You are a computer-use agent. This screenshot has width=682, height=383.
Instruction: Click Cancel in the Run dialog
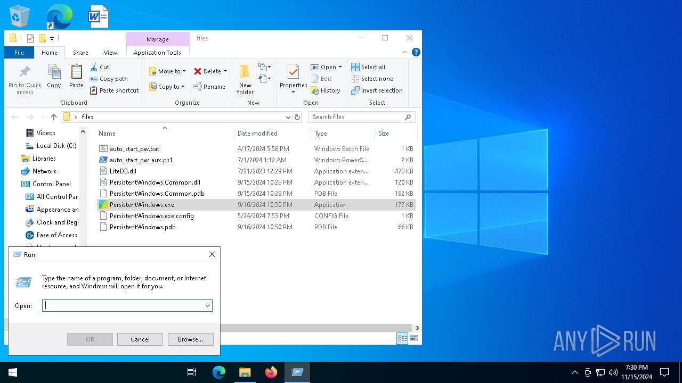point(140,339)
